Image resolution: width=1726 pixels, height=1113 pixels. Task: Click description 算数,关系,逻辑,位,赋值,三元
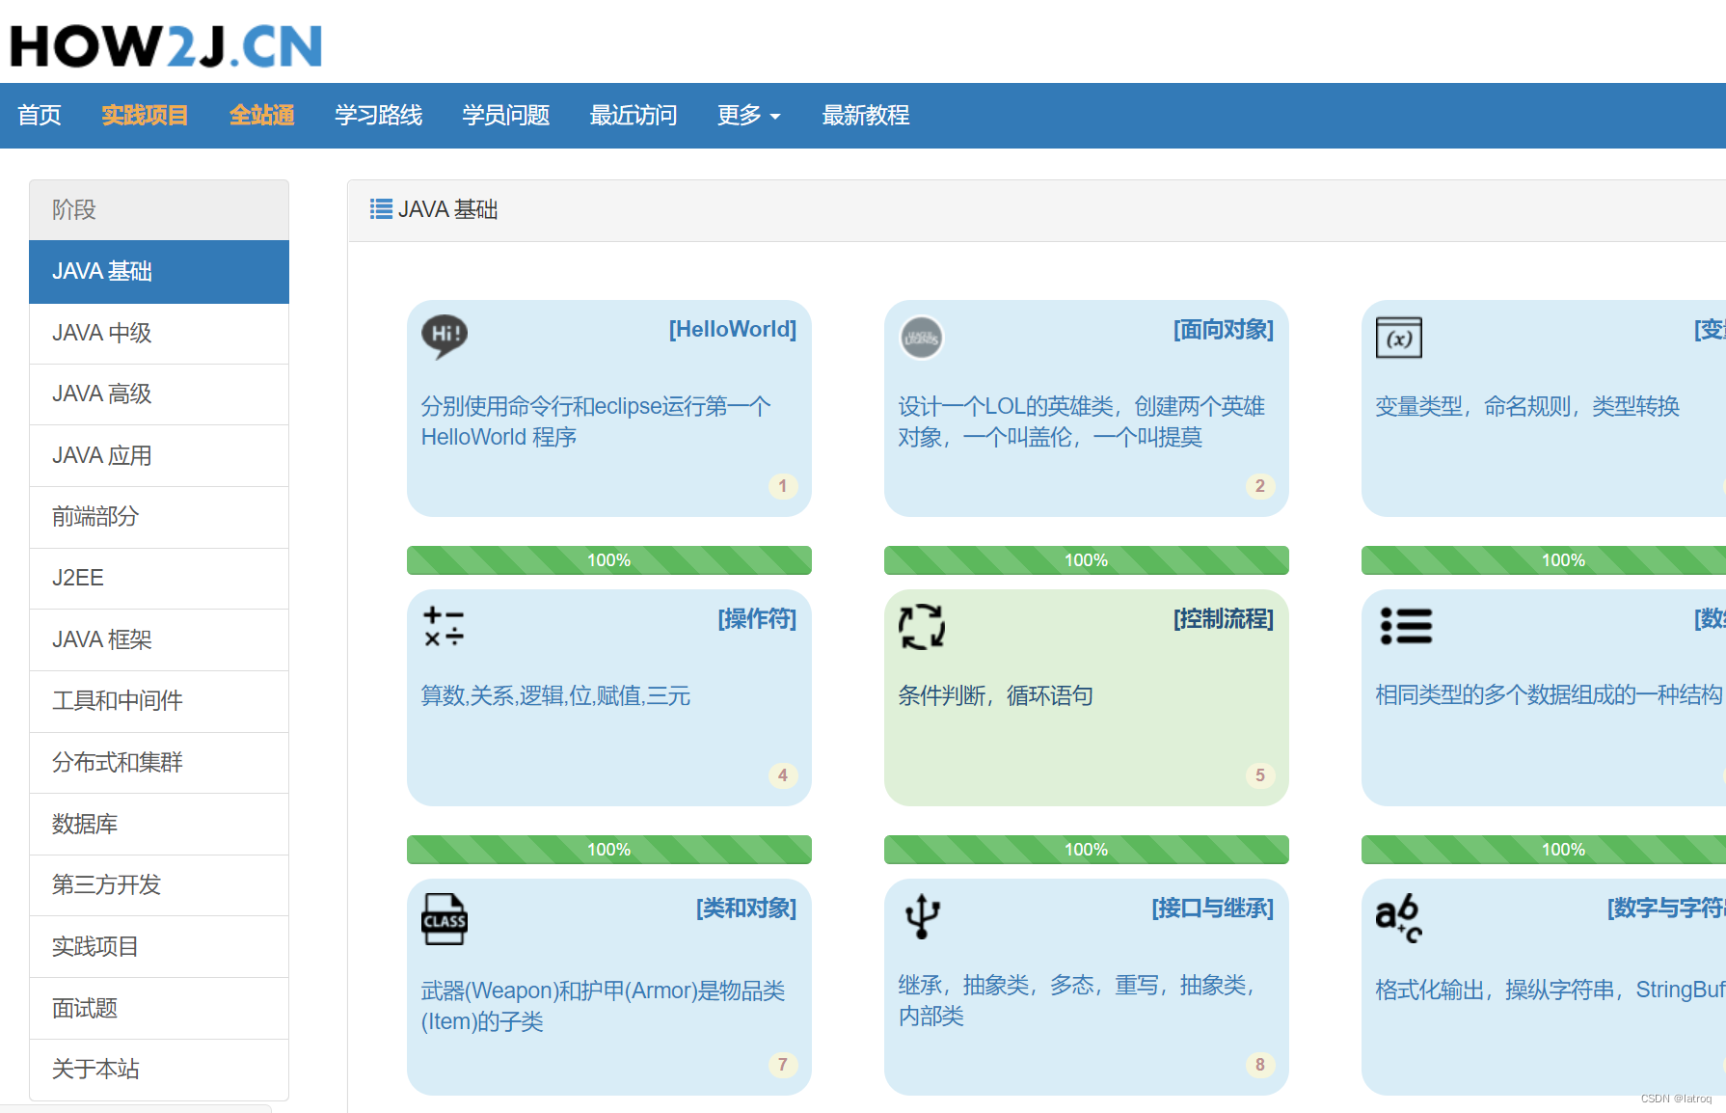click(555, 696)
